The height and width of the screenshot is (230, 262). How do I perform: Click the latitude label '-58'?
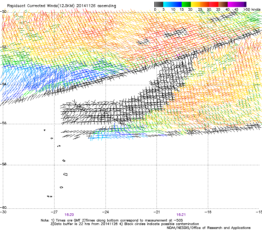point(3,164)
